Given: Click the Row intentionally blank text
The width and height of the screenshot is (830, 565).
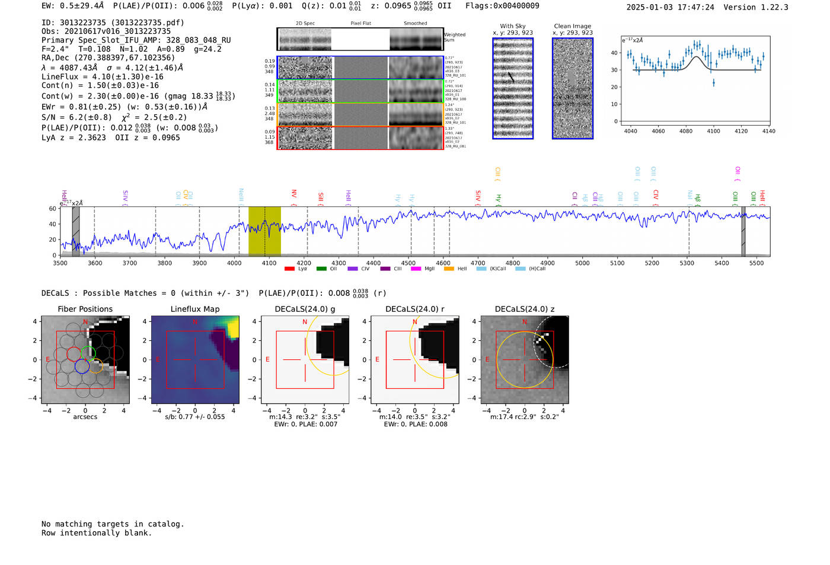Looking at the screenshot, I should 97,533.
